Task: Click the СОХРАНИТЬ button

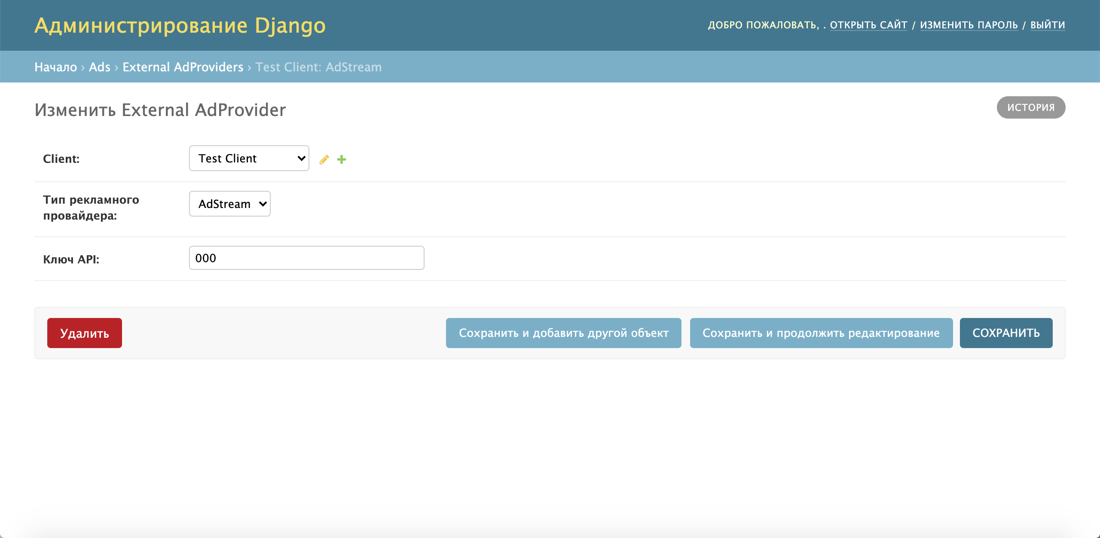Action: click(x=1006, y=333)
